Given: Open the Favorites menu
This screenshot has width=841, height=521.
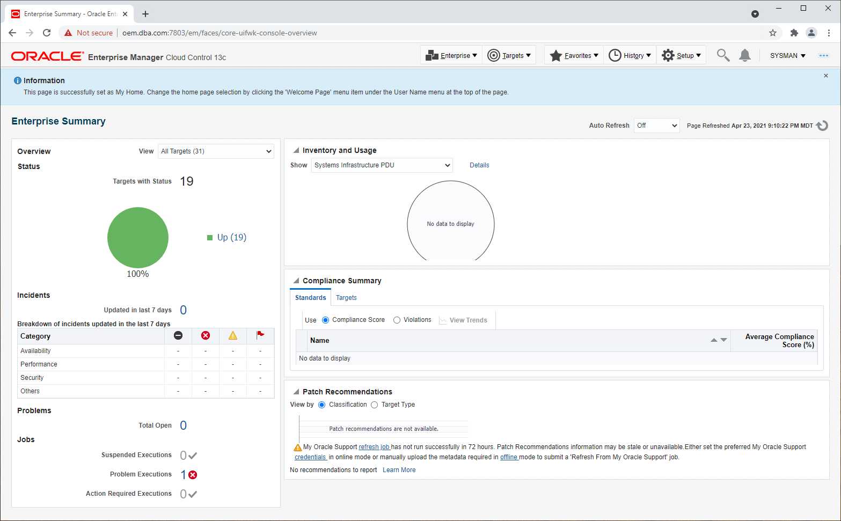Looking at the screenshot, I should tap(574, 55).
